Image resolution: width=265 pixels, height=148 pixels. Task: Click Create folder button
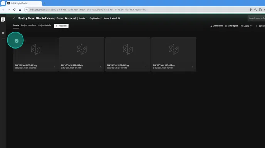(216, 26)
